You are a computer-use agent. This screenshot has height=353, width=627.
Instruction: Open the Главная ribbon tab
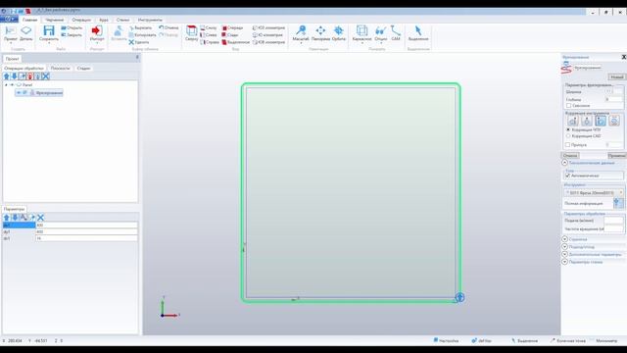[x=29, y=20]
